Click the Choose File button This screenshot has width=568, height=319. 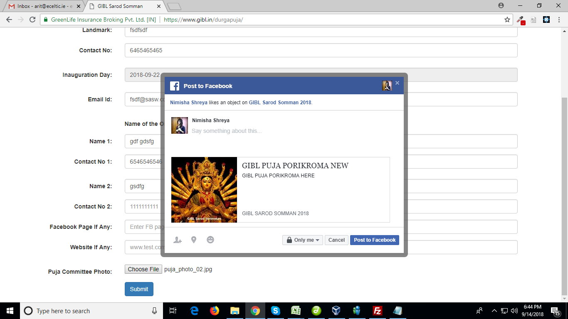143,269
